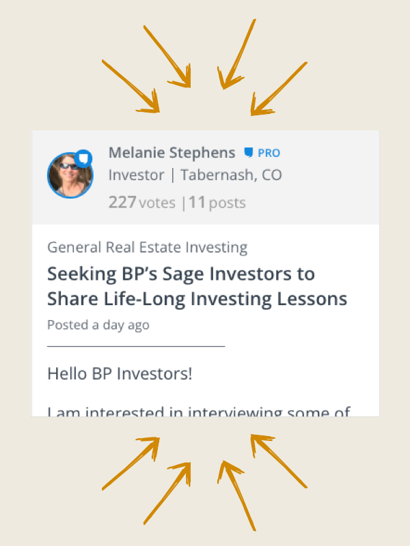
Task: Open the Seeking BP's Sage Investors post title
Action: pyautogui.click(x=197, y=286)
